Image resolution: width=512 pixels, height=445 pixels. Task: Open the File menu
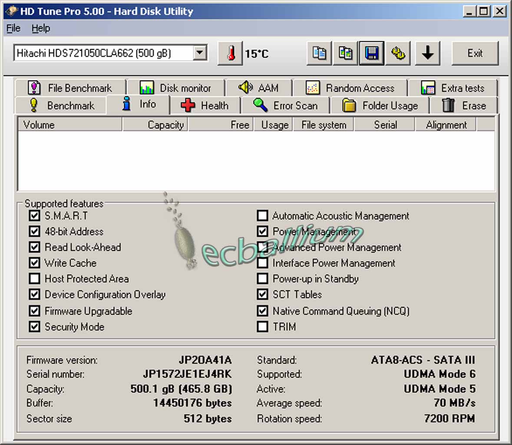(13, 28)
